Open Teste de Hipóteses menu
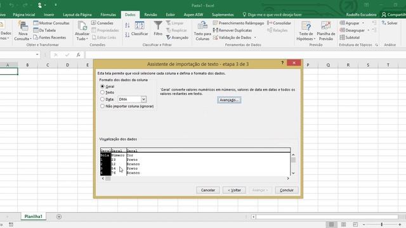406x228 pixels. click(x=306, y=31)
